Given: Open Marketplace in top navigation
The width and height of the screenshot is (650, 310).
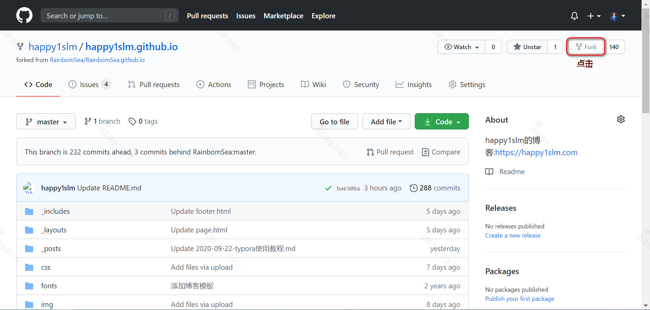Looking at the screenshot, I should 283,16.
